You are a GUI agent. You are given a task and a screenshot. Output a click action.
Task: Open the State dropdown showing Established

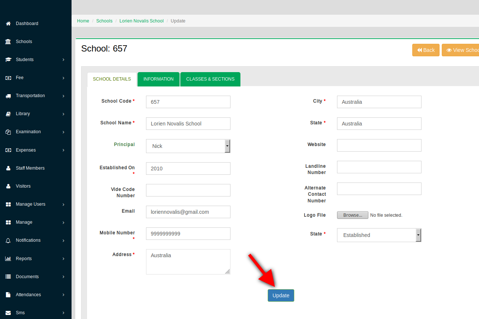pos(379,235)
